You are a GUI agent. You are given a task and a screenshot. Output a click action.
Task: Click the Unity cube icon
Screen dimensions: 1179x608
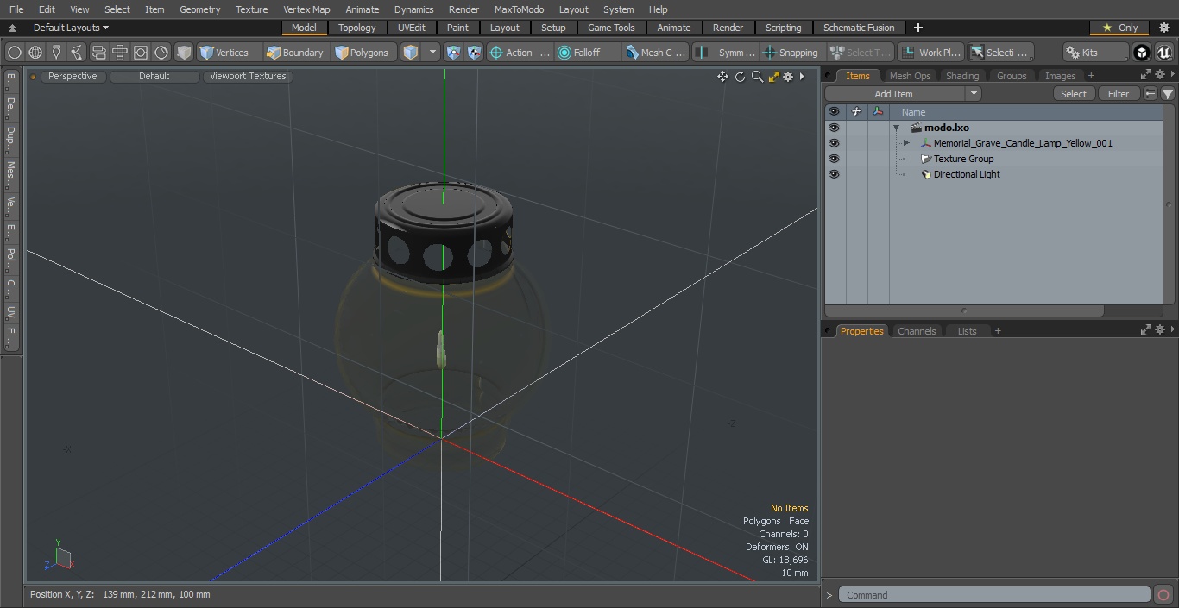pyautogui.click(x=1142, y=53)
